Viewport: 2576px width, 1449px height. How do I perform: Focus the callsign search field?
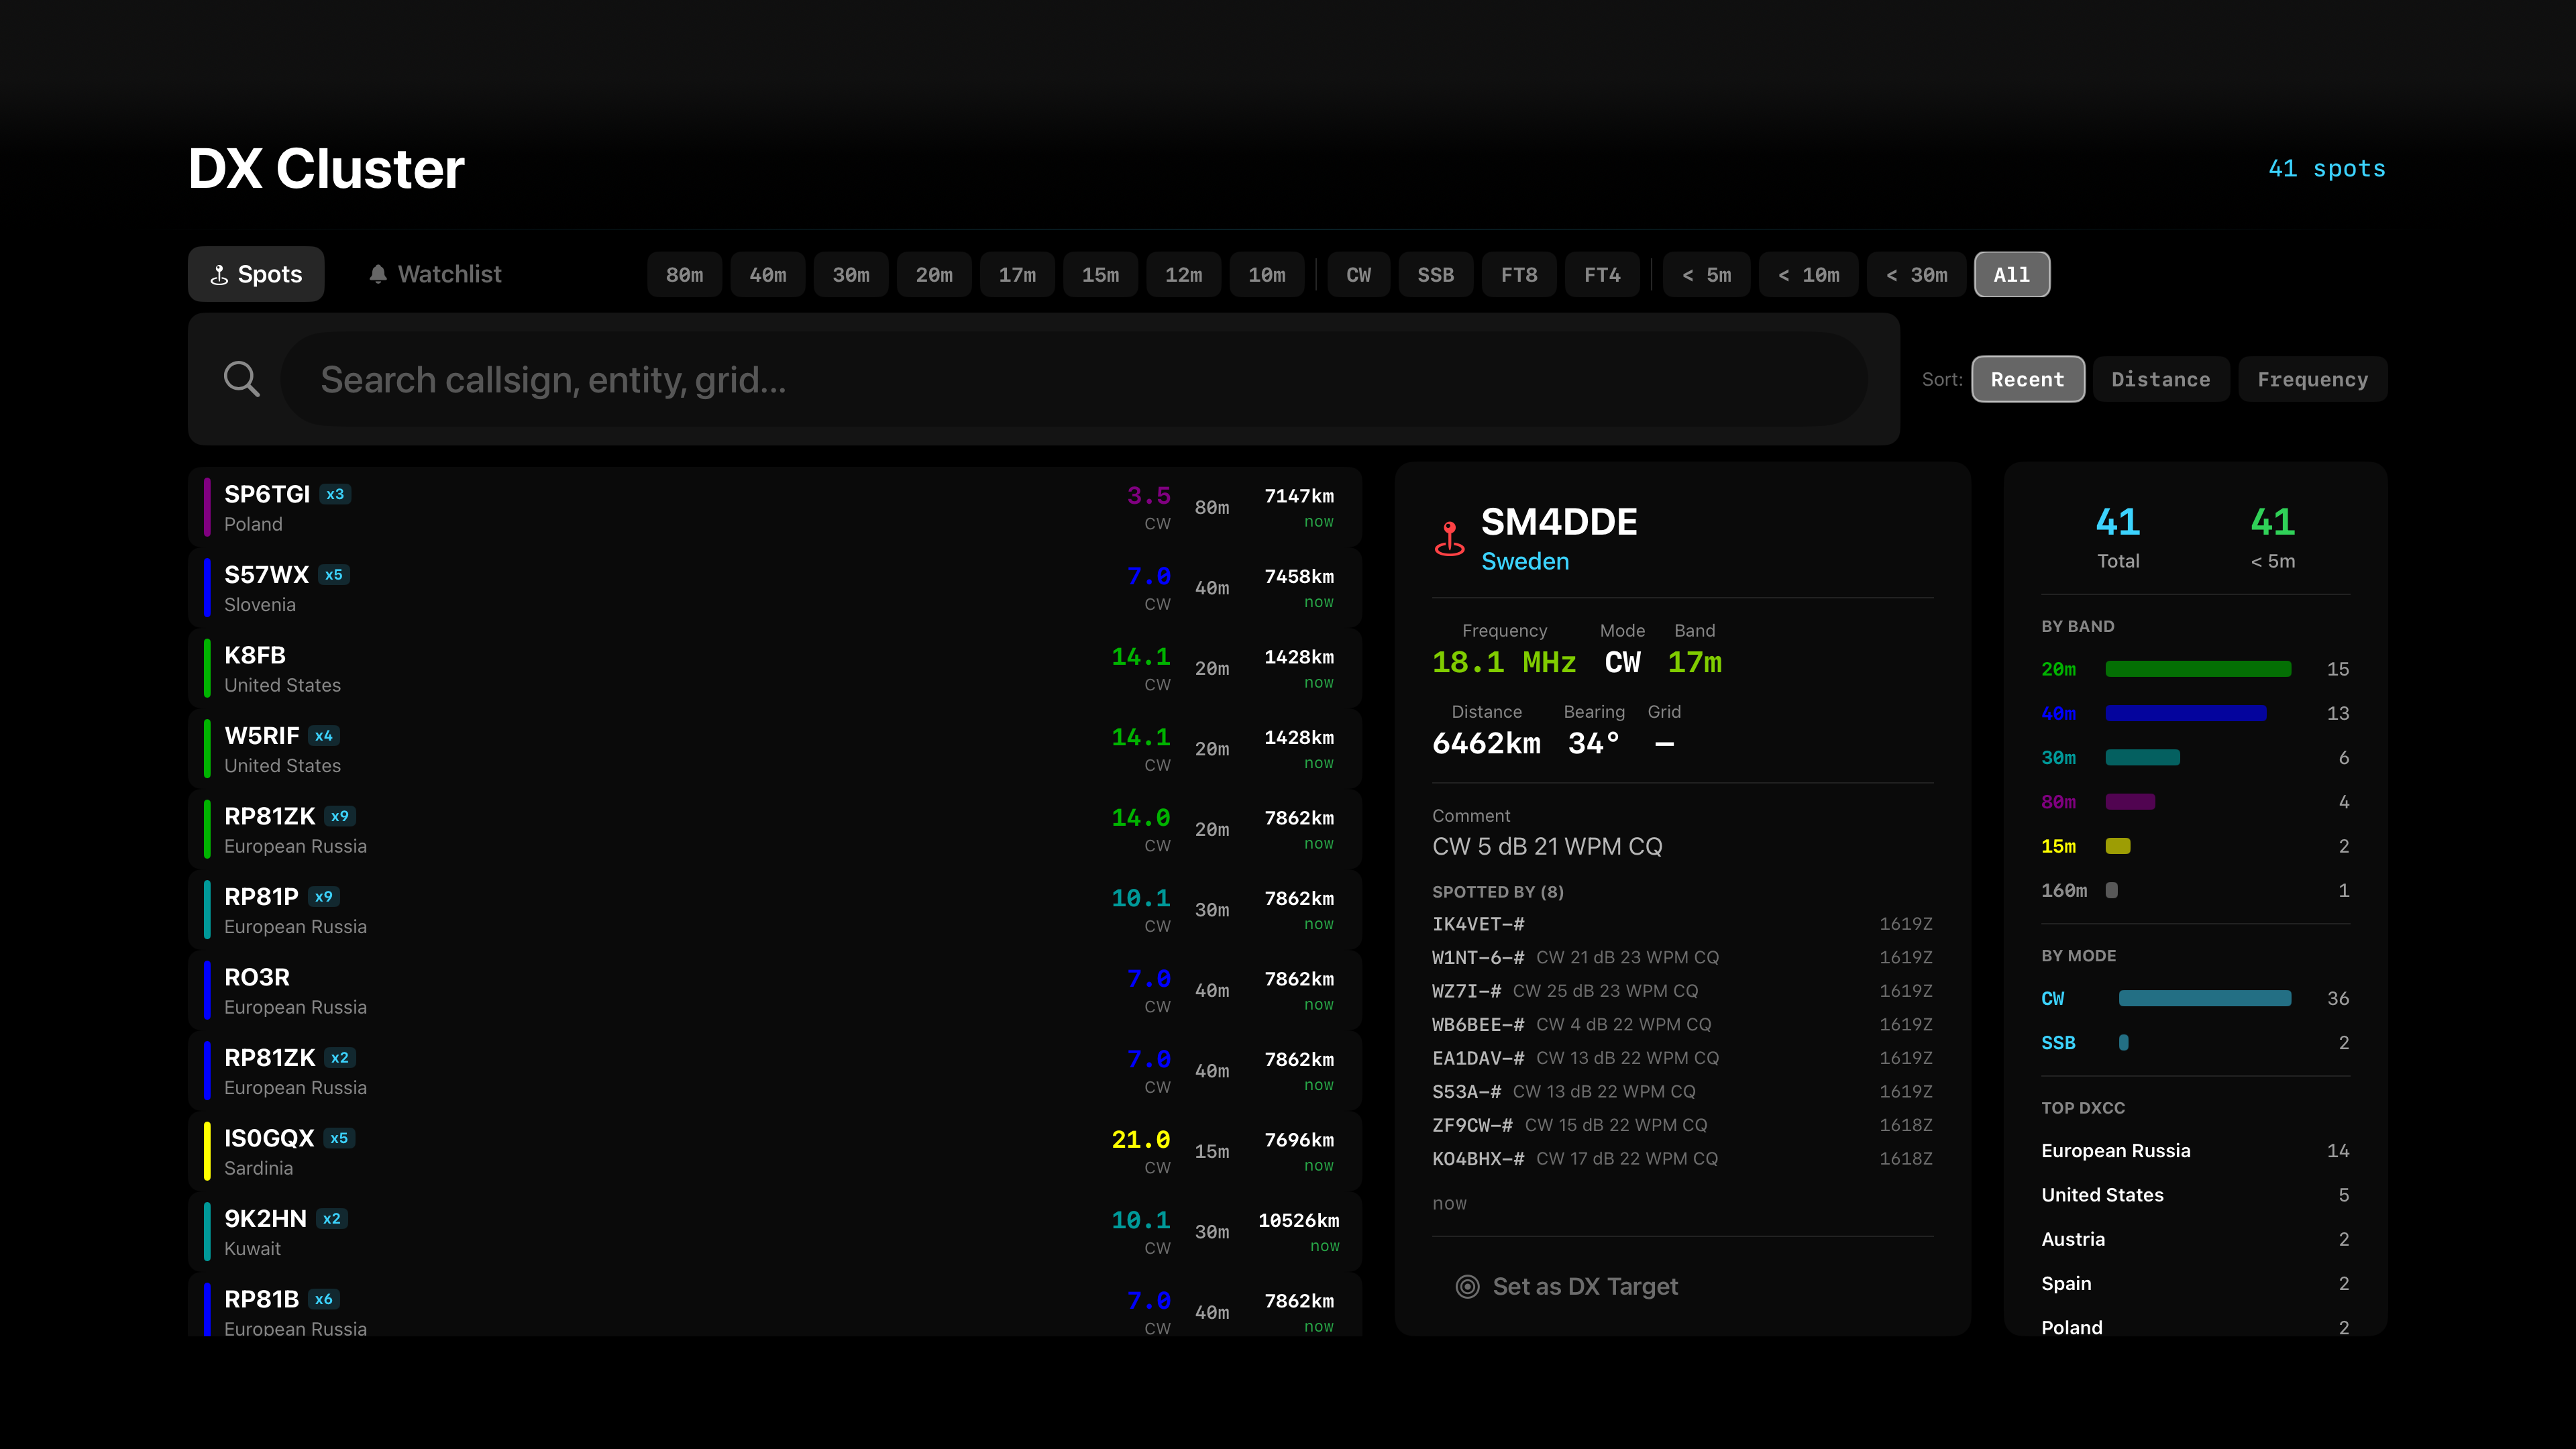(x=1074, y=379)
